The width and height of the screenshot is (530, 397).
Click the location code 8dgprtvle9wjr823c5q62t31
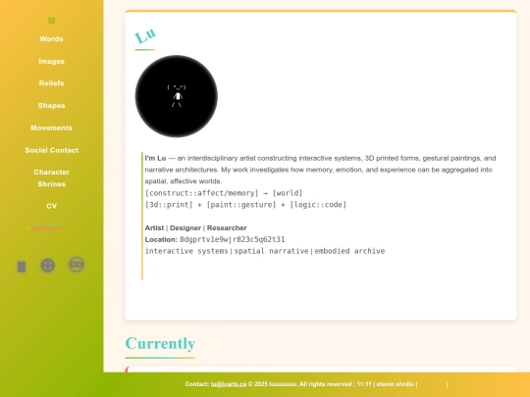click(233, 239)
